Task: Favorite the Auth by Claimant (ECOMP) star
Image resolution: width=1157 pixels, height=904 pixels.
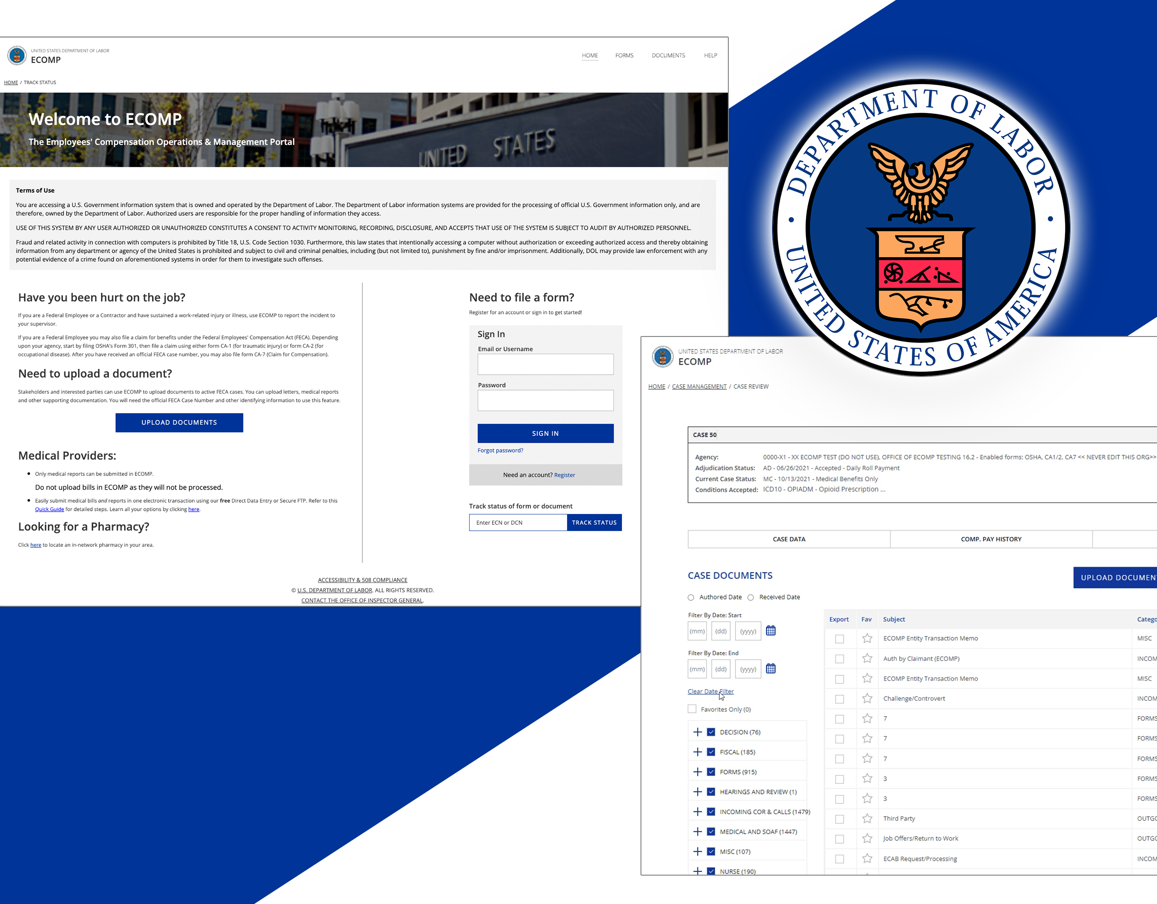Action: tap(867, 659)
